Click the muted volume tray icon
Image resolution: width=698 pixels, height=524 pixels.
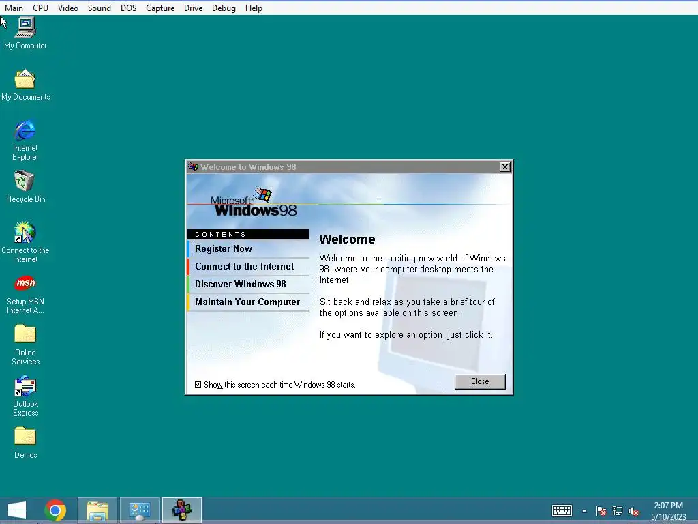pyautogui.click(x=634, y=511)
